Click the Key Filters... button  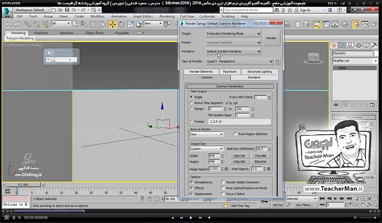[305, 205]
